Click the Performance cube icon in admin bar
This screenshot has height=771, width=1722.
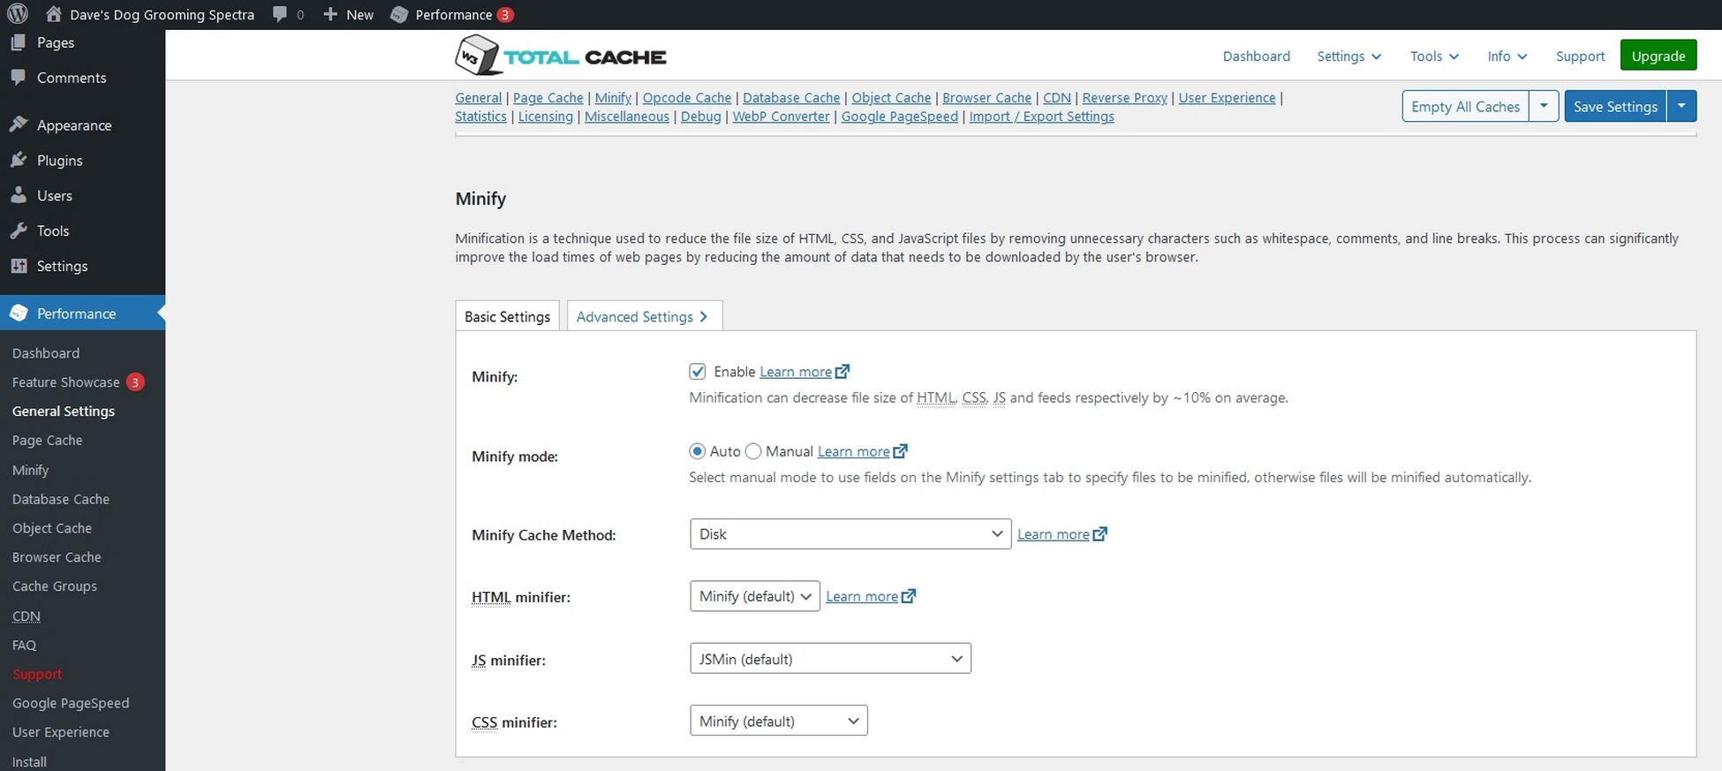399,14
